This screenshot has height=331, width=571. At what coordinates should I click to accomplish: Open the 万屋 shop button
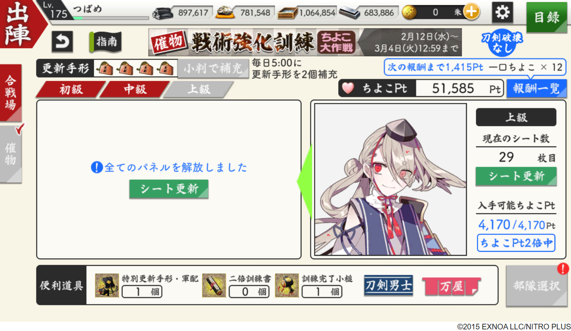tap(451, 286)
